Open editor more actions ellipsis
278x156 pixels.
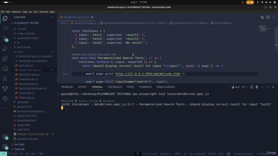273,17
